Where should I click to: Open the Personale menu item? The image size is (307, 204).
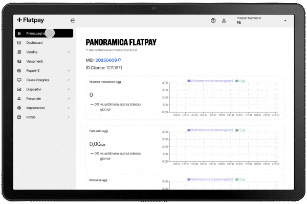[44, 98]
